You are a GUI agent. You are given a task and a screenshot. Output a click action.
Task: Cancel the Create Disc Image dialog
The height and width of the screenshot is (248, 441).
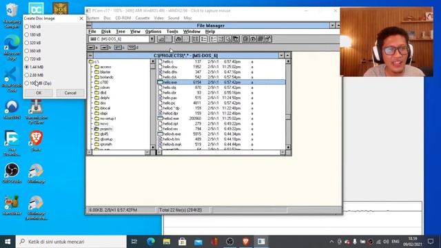(x=70, y=93)
